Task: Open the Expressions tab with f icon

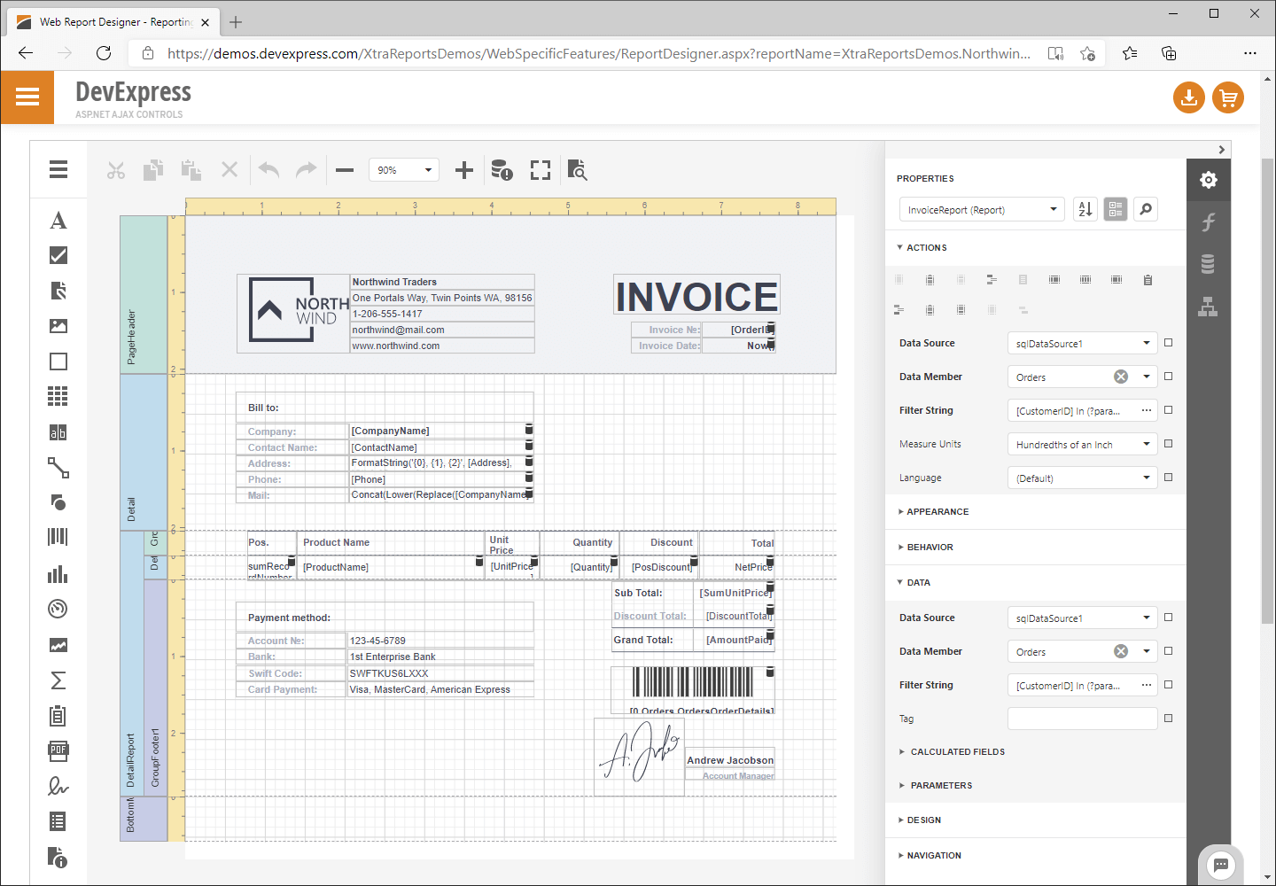Action: [1208, 222]
